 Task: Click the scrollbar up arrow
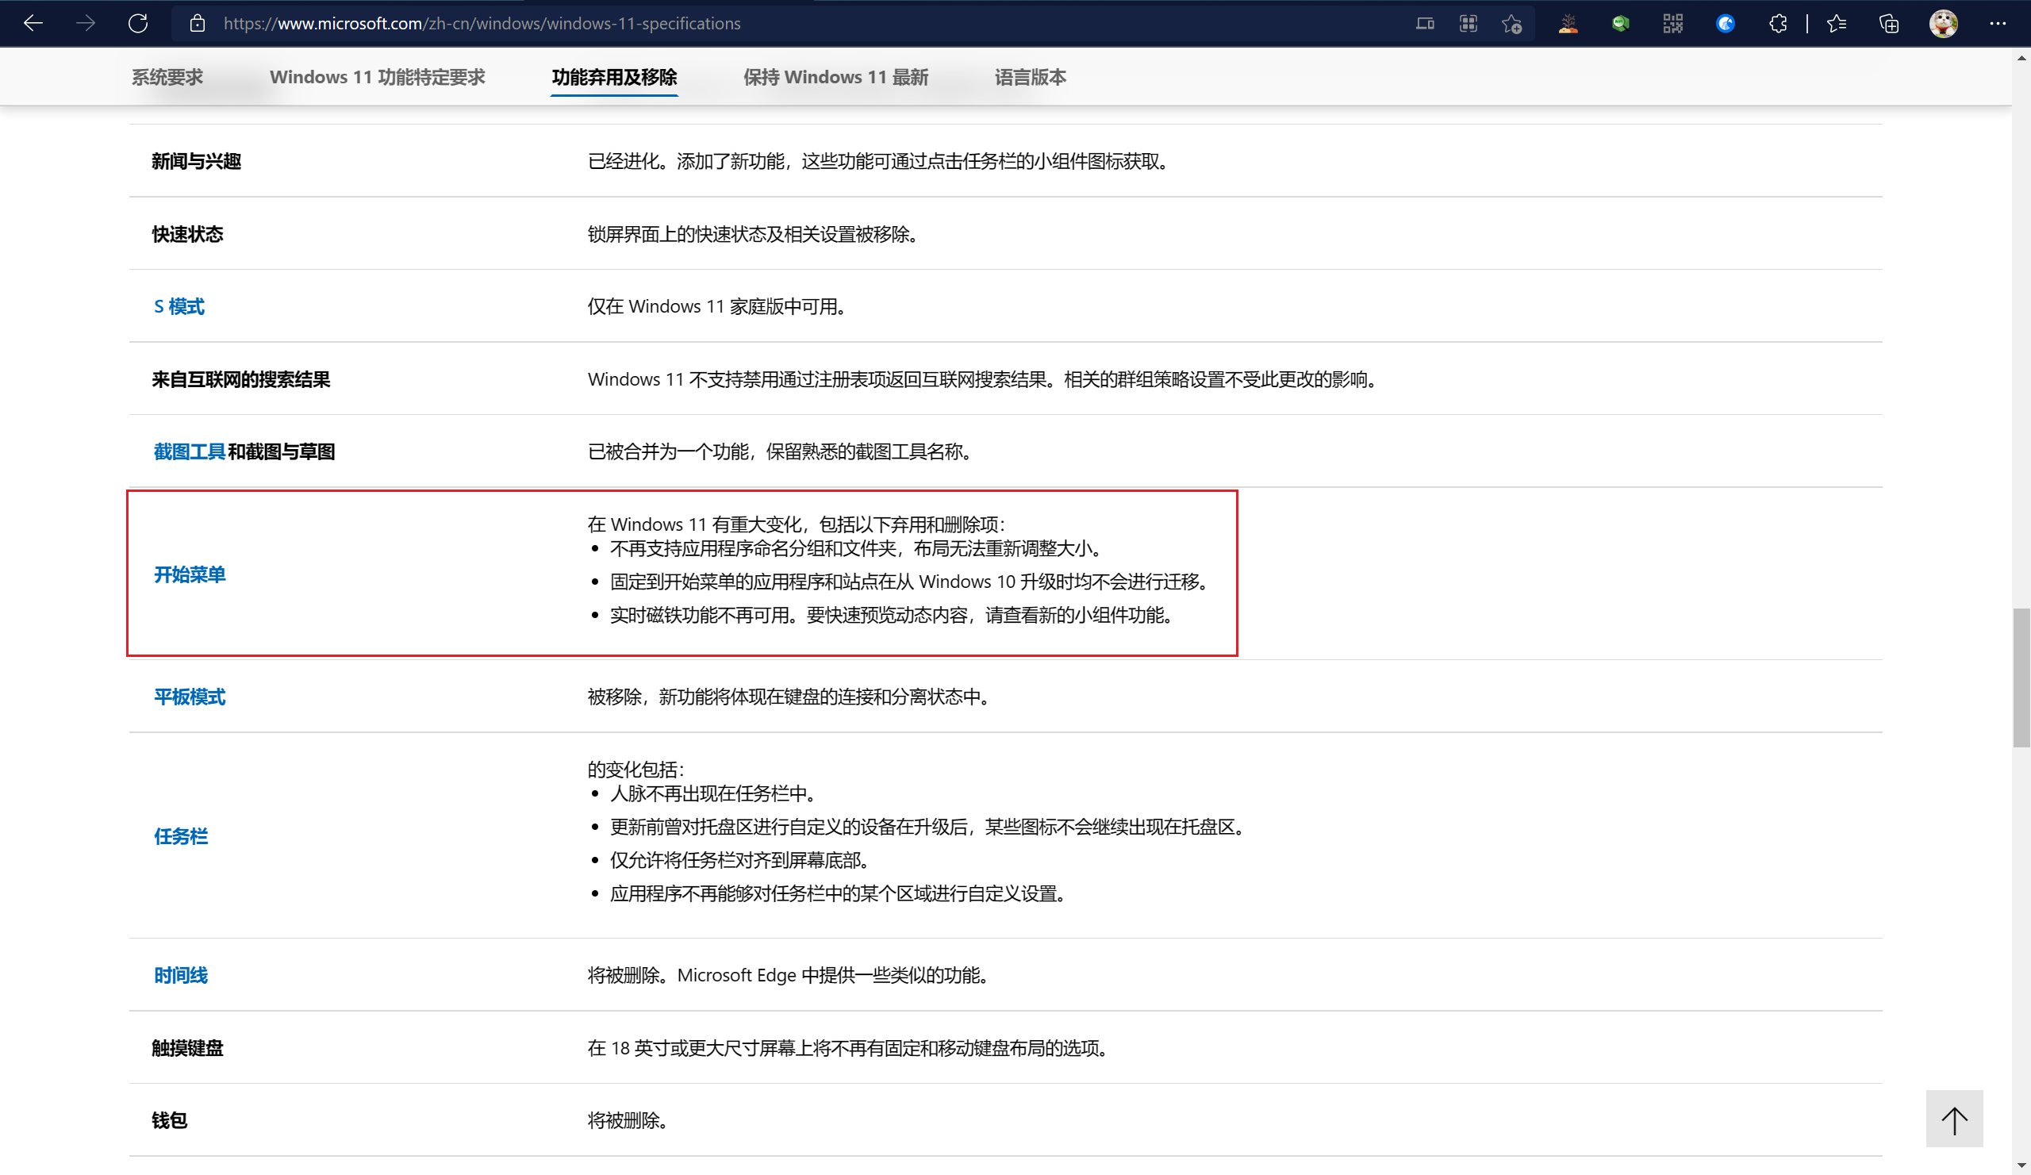[x=2021, y=58]
